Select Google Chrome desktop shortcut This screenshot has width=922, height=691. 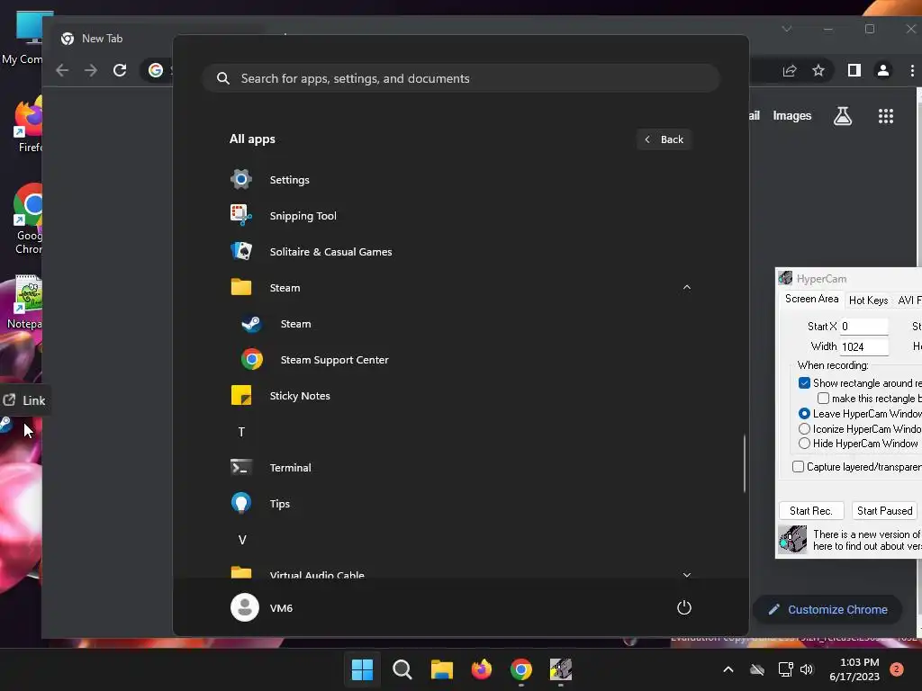(x=28, y=220)
